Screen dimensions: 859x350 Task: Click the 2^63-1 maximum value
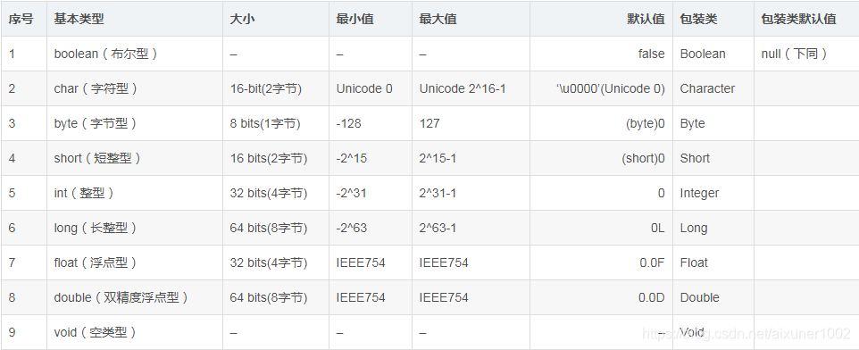coord(438,228)
